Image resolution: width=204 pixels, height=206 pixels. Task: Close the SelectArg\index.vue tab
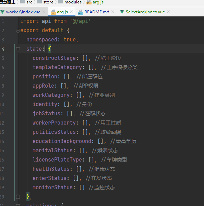168,12
